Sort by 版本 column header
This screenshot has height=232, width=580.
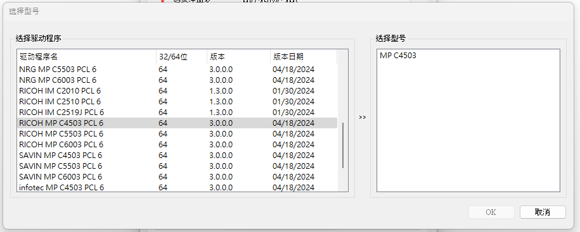pos(238,57)
